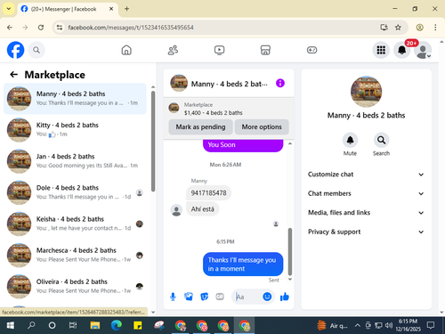
Task: Toggle the purple conversation information icon
Action: (x=280, y=83)
